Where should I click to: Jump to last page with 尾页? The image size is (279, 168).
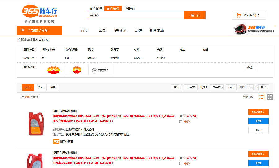[x=231, y=87]
